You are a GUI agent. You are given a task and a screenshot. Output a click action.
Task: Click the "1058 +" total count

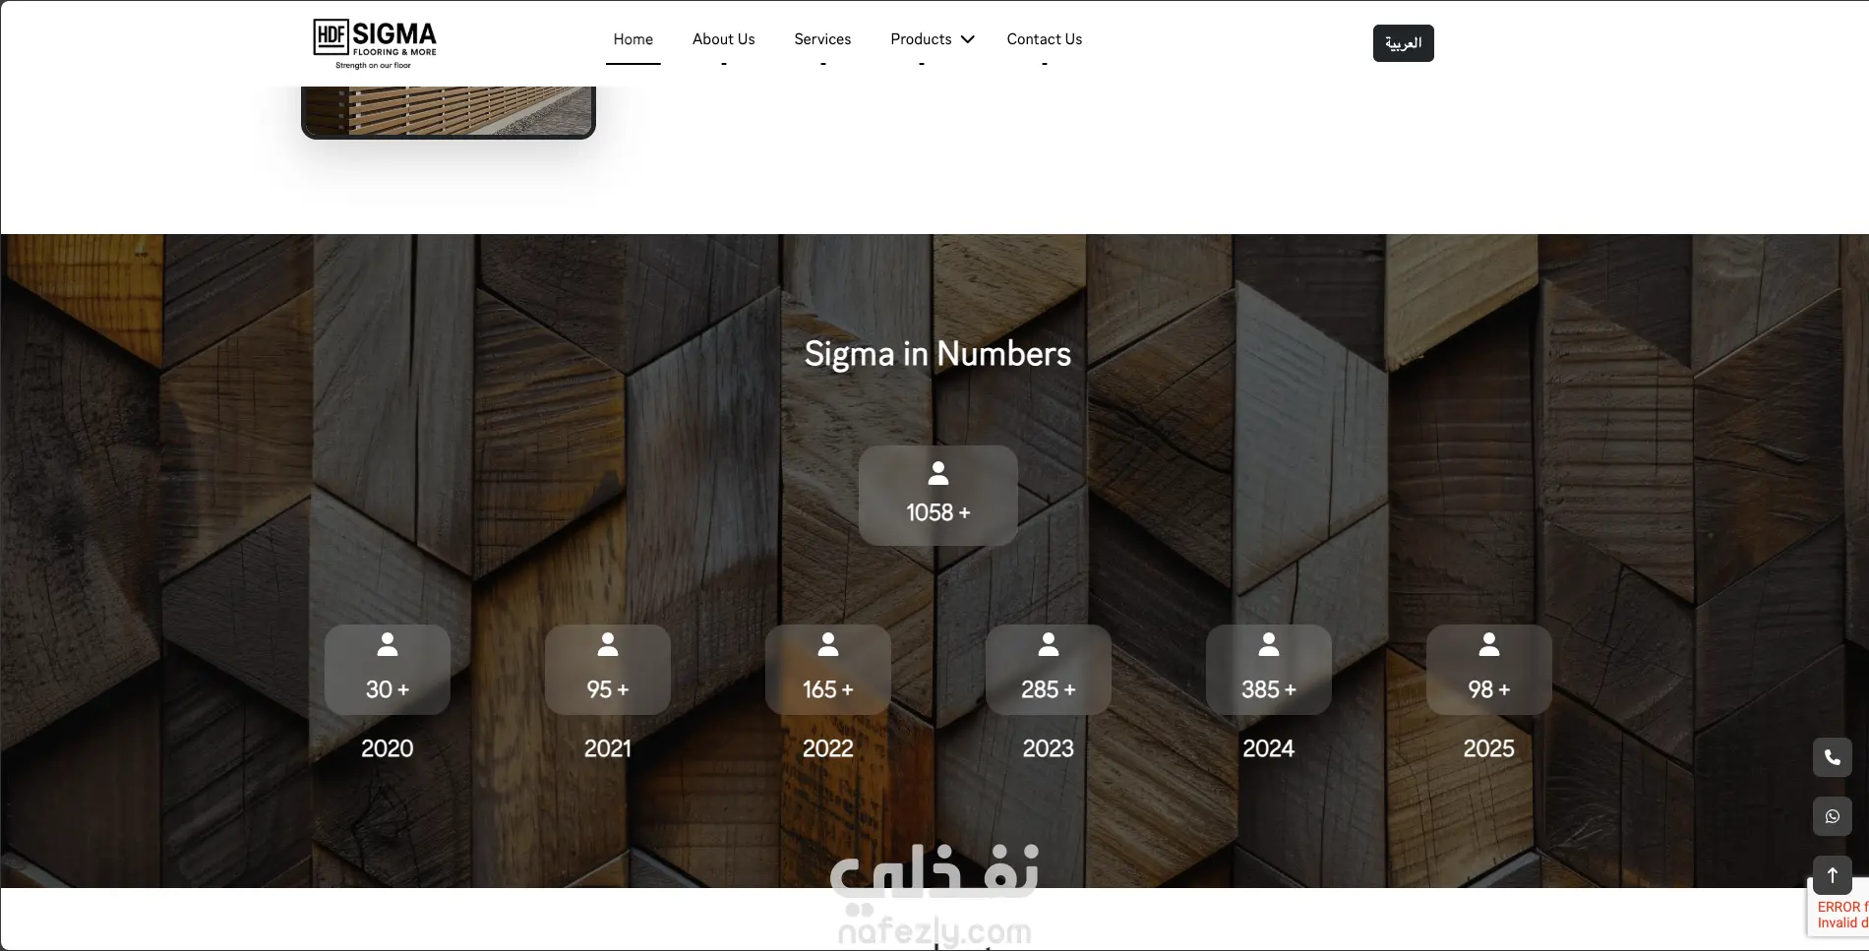938,512
